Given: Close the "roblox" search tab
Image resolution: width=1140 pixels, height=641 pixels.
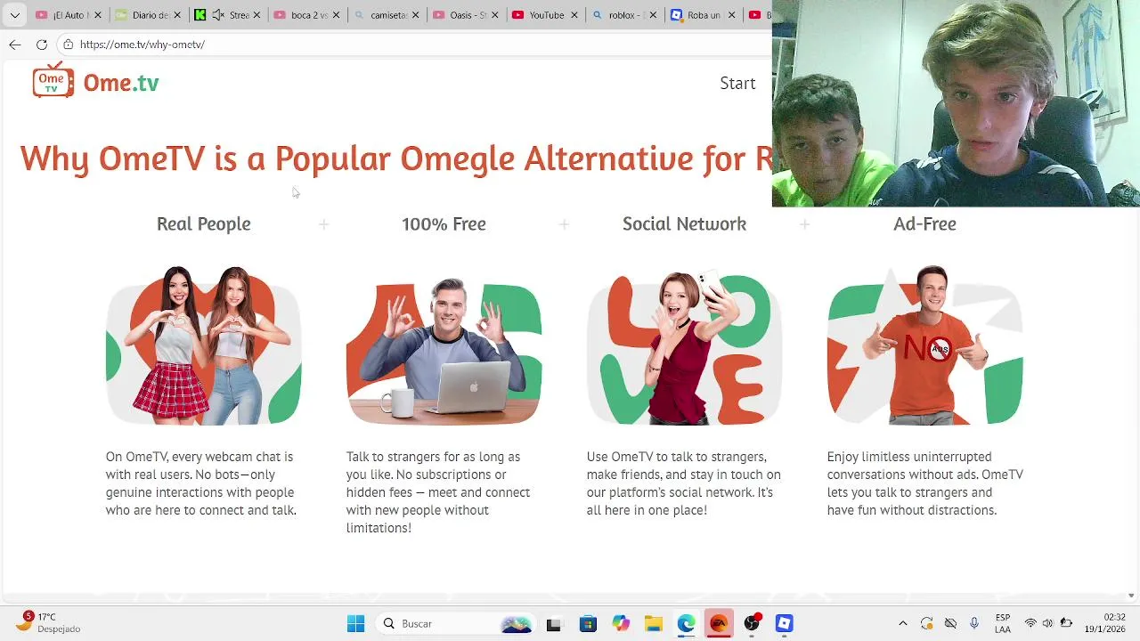Looking at the screenshot, I should tap(653, 15).
